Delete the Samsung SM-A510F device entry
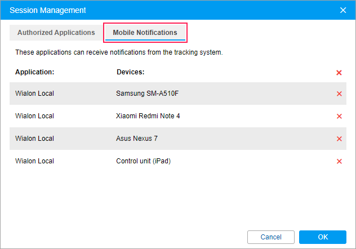The width and height of the screenshot is (356, 249). [x=339, y=94]
